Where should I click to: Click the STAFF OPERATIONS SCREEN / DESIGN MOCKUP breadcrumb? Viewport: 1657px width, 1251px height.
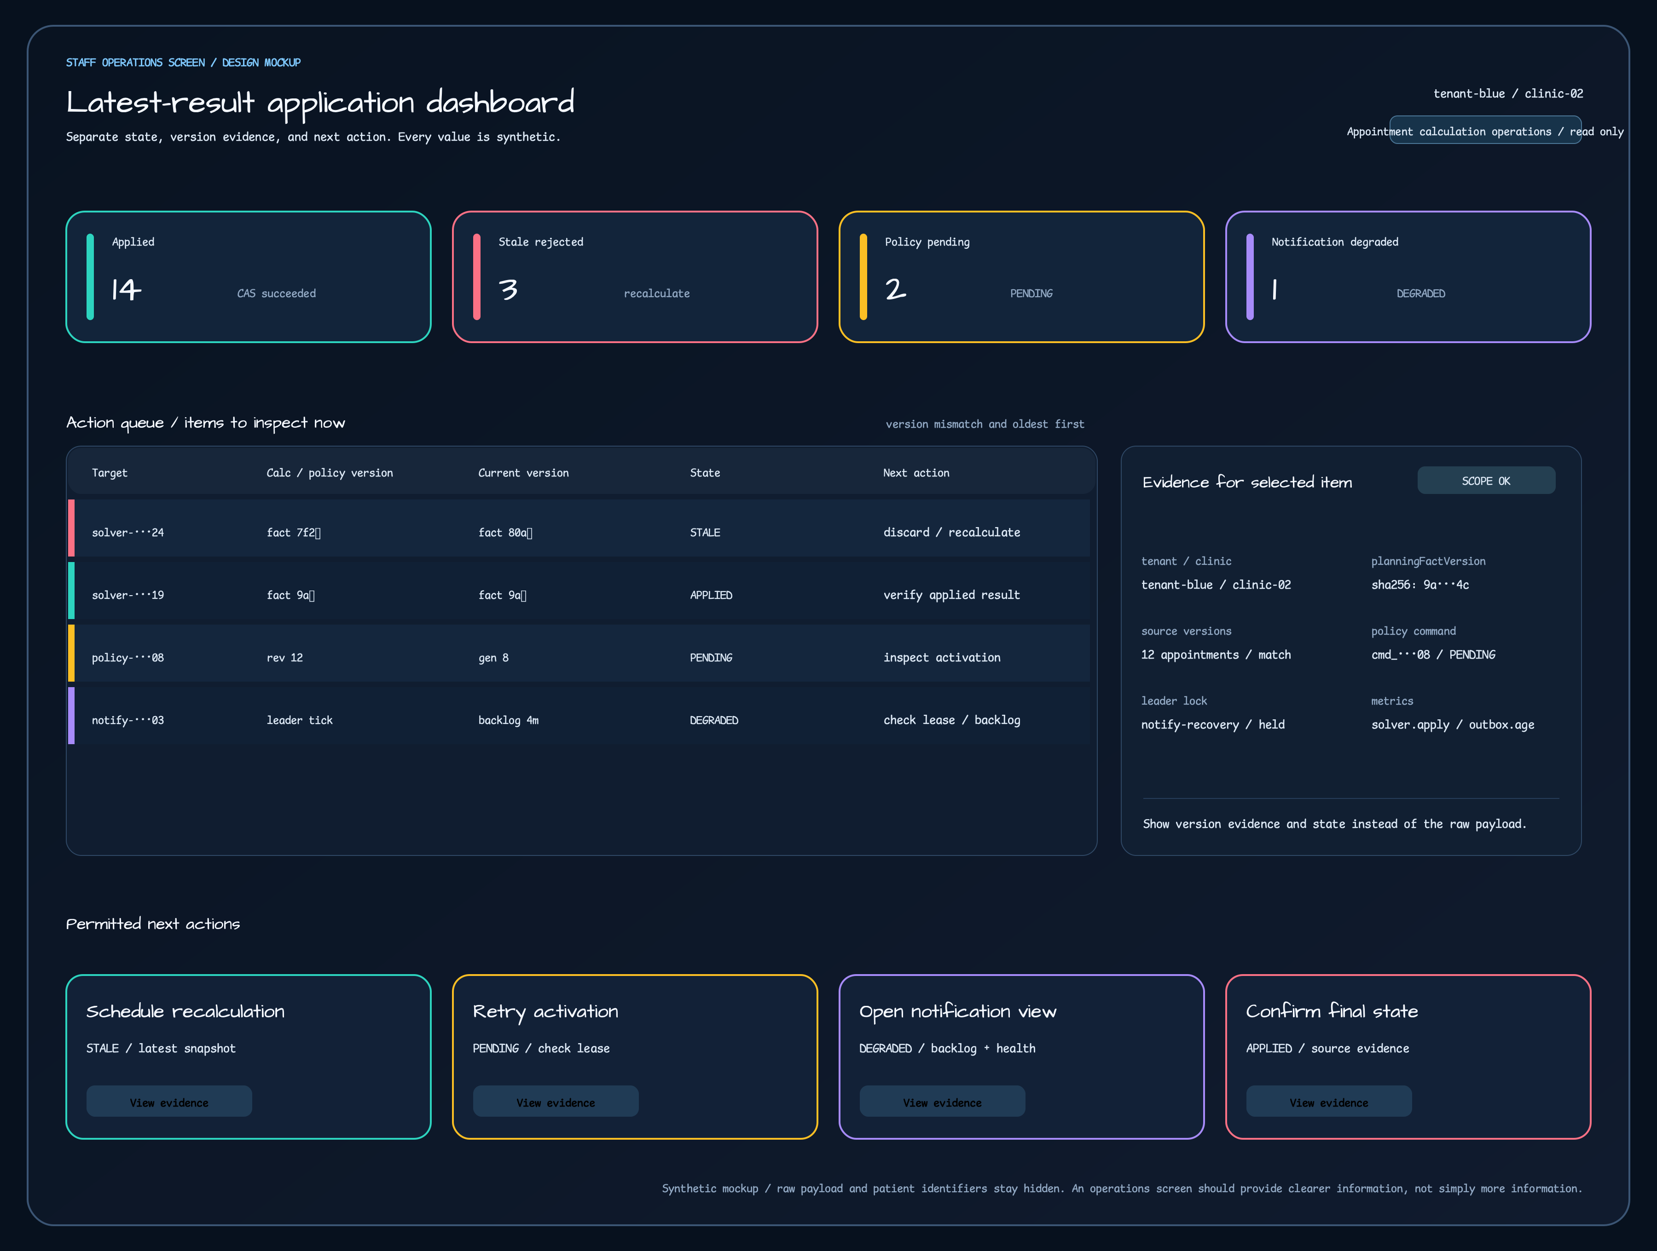tap(184, 63)
